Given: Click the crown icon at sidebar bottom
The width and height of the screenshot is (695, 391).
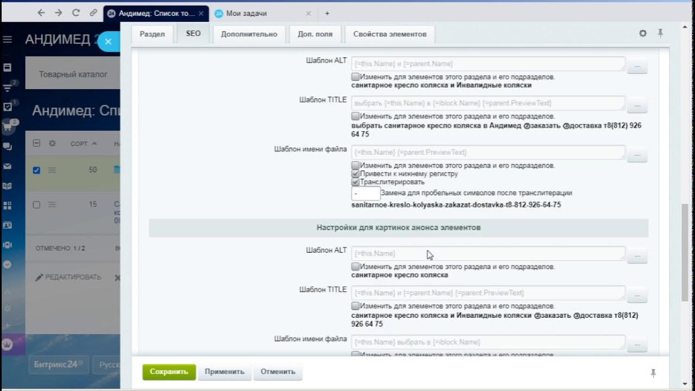Looking at the screenshot, I should [8, 344].
